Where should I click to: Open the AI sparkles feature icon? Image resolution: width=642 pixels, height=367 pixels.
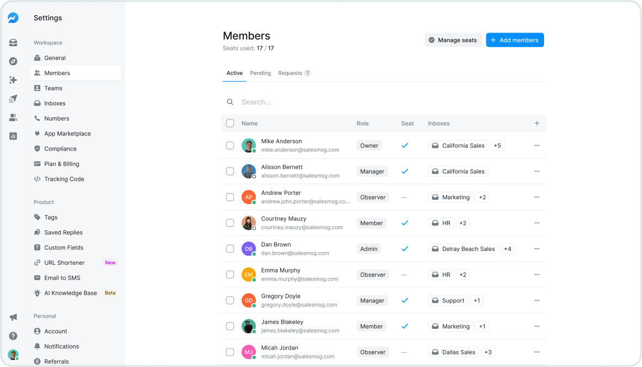tap(13, 80)
